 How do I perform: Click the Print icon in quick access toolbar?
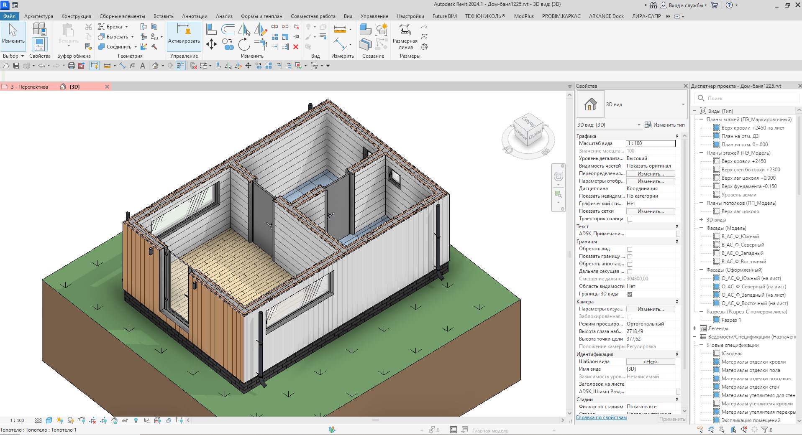click(71, 66)
